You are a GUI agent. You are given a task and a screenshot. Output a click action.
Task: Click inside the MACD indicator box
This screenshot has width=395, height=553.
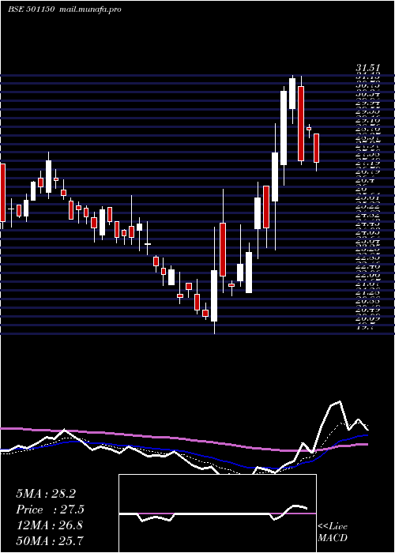pyautogui.click(x=217, y=513)
